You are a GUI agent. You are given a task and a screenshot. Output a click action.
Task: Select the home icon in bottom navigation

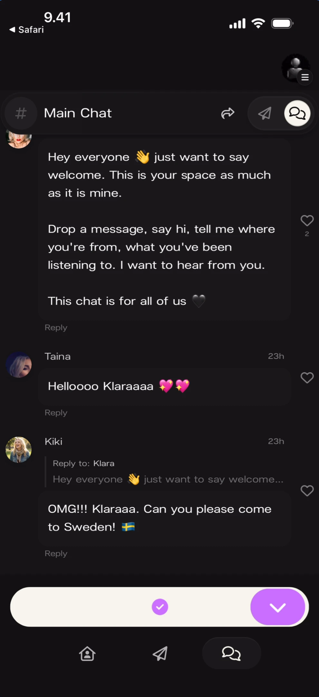pos(87,654)
